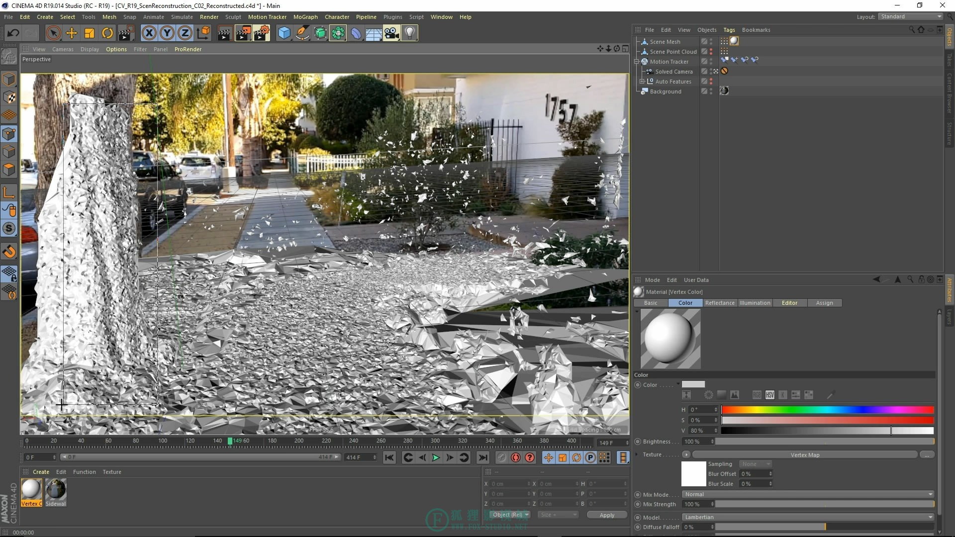Toggle Brightness animation radio dot
The width and height of the screenshot is (955, 537).
pyautogui.click(x=638, y=442)
